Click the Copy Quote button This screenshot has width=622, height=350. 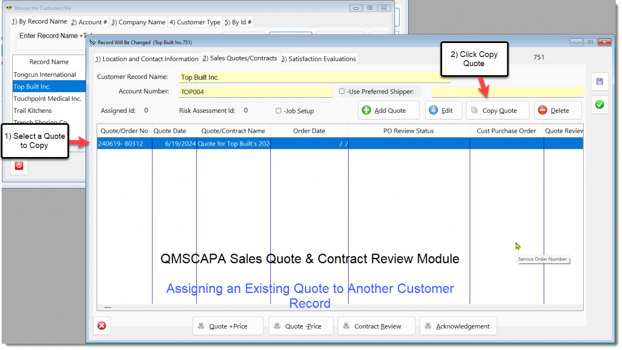(497, 110)
